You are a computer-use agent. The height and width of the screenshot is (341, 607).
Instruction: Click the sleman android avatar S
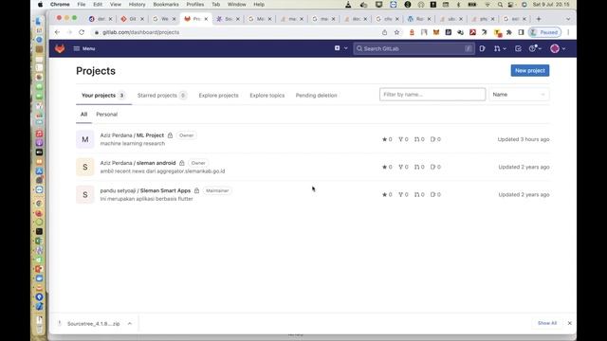[x=85, y=167]
